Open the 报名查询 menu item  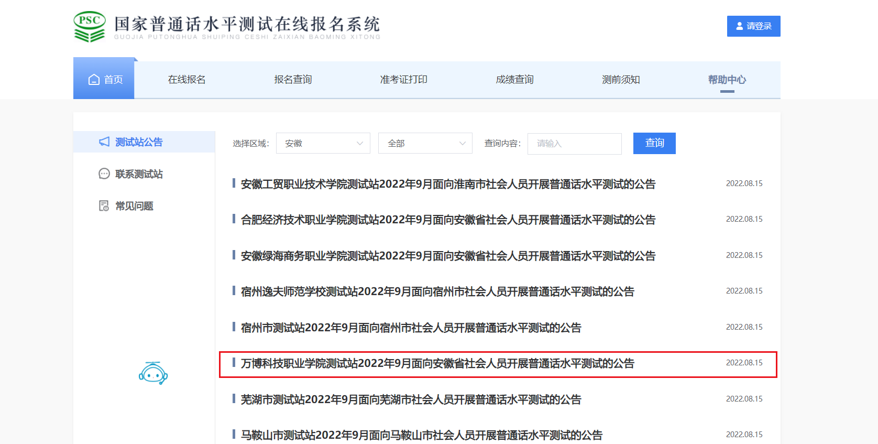coord(293,80)
